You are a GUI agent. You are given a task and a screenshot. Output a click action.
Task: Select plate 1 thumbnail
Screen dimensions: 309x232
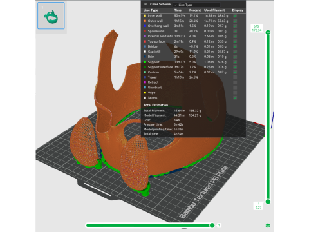click(51, 15)
